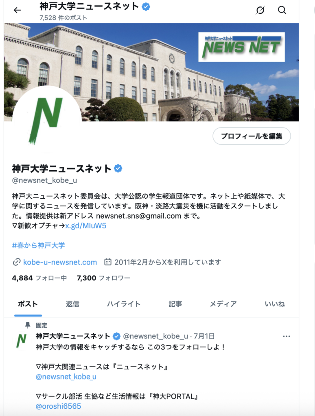Open the search magnifier icon
Image resolution: width=315 pixels, height=416 pixels.
click(282, 10)
